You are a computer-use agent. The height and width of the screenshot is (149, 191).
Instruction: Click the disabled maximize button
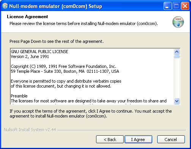(176, 6)
